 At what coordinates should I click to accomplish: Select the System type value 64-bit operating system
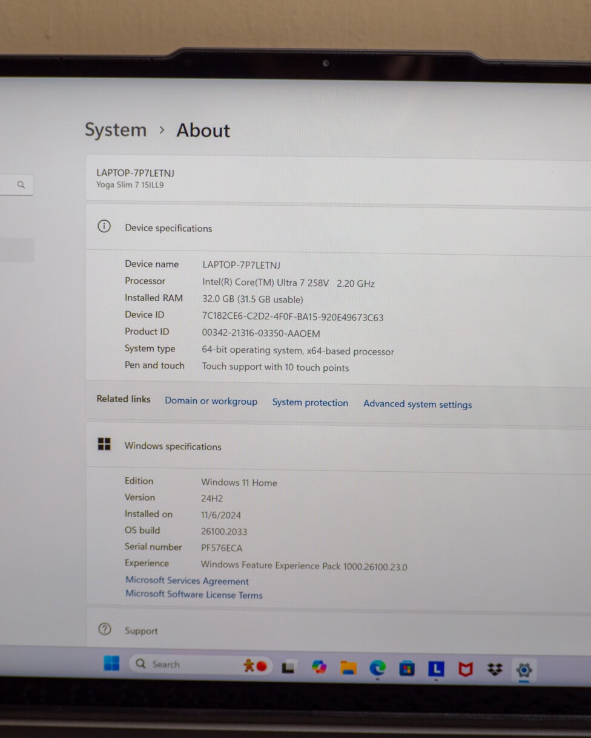point(298,351)
